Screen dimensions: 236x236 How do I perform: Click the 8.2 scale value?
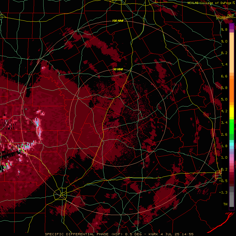[x=224, y=53]
